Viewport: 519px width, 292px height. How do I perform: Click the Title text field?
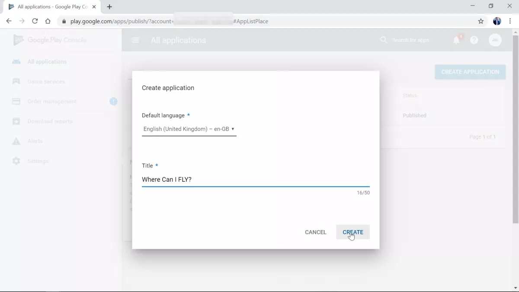click(255, 180)
